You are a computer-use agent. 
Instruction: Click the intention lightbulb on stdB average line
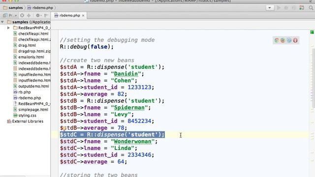tap(64, 128)
